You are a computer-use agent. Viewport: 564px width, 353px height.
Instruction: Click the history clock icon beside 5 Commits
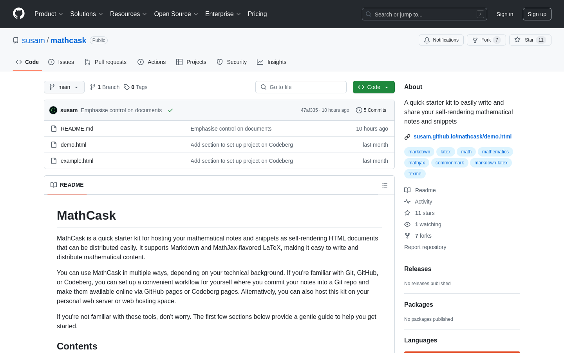[x=359, y=110]
